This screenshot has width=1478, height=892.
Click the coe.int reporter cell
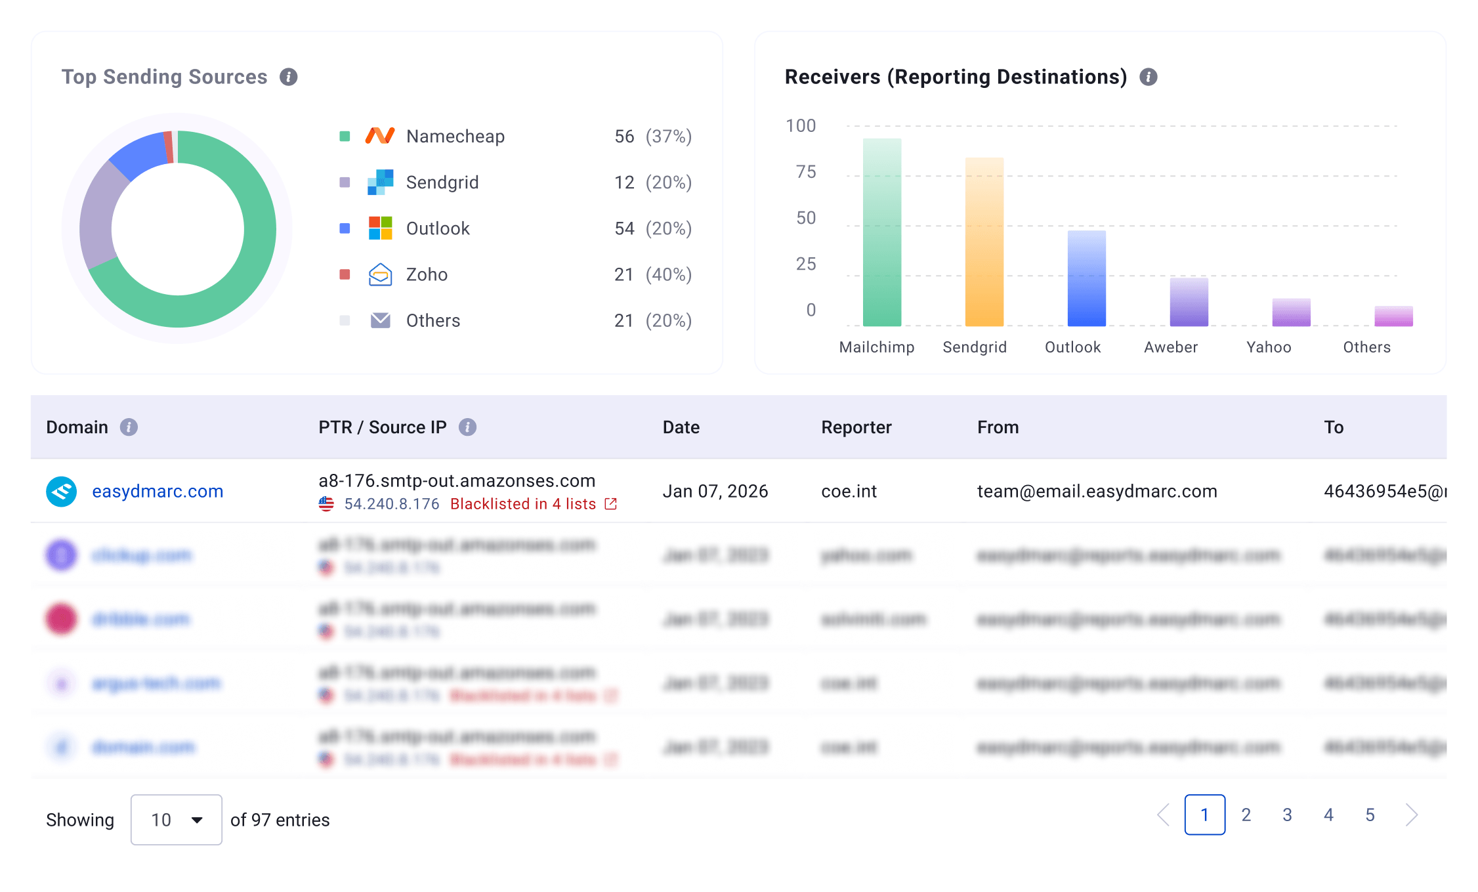tap(849, 492)
